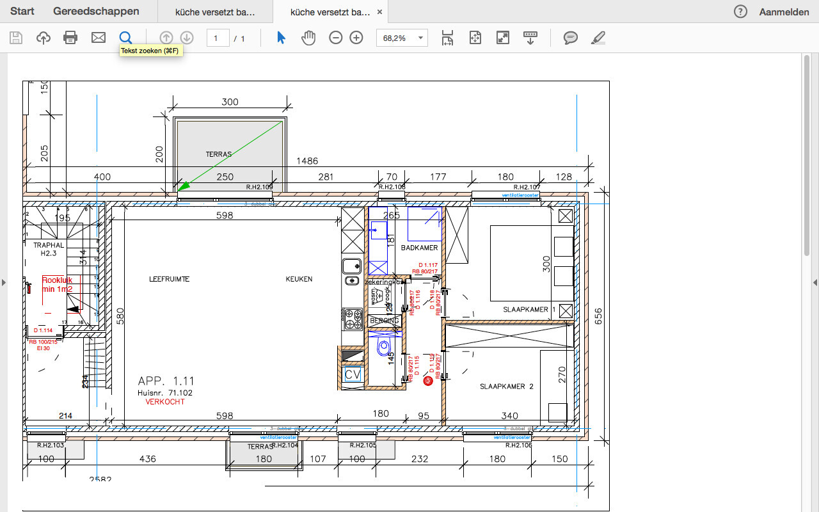Click the page number input field

click(x=218, y=38)
